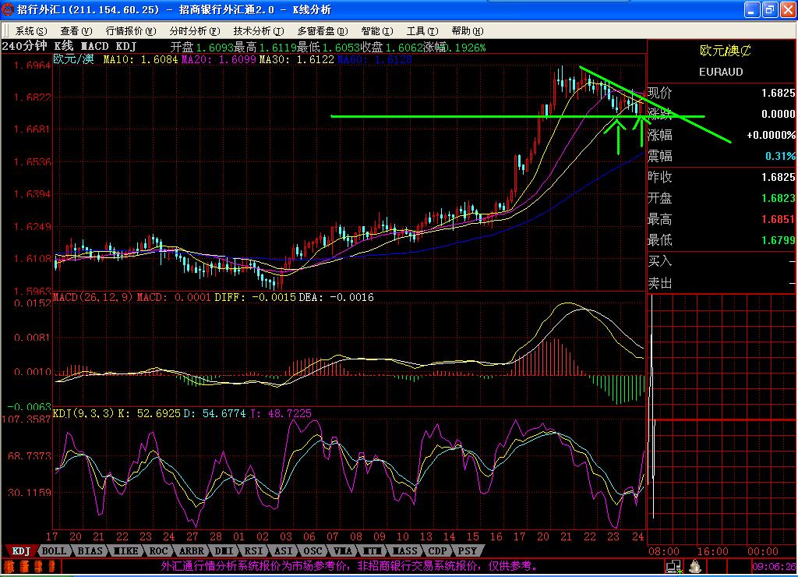The image size is (798, 577).
Task: Switch to the BIAS indicator tab
Action: tap(90, 550)
